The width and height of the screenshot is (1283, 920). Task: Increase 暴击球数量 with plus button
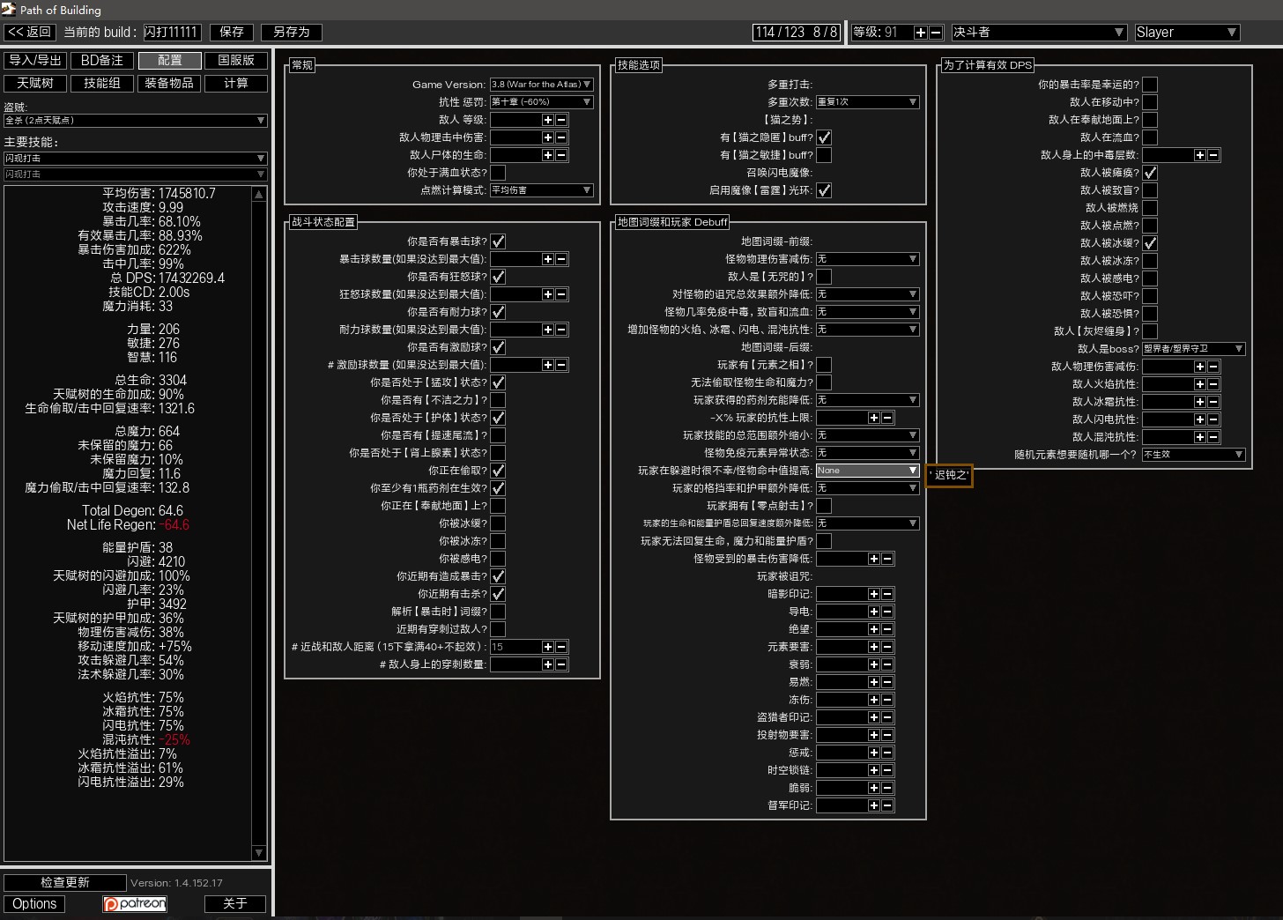pos(547,259)
